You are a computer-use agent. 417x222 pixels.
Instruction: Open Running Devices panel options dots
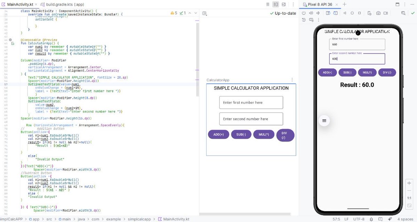[x=405, y=4]
